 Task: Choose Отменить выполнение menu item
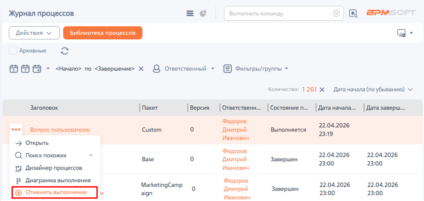click(55, 193)
